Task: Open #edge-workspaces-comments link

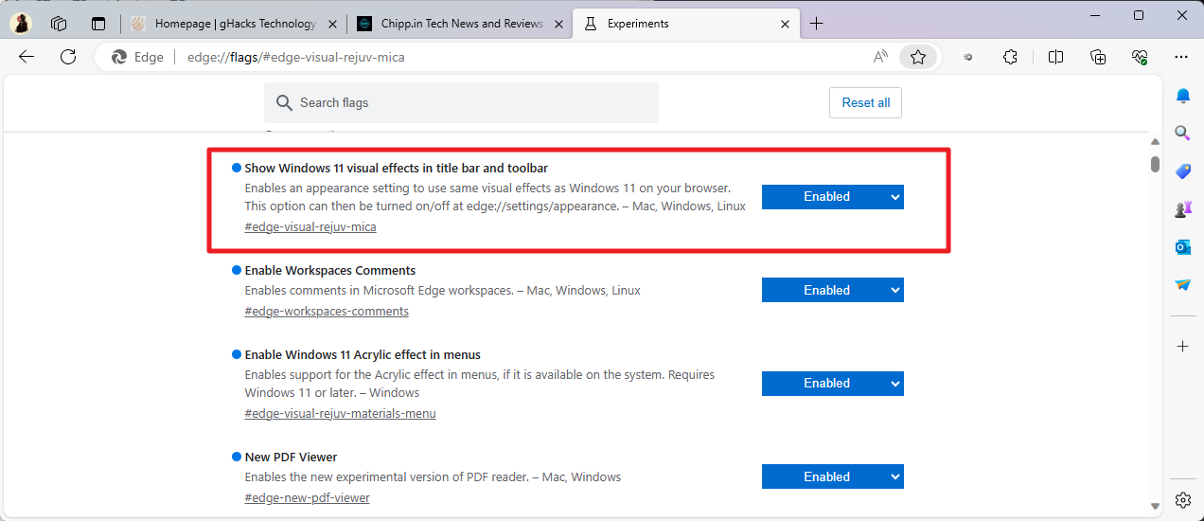Action: coord(327,312)
